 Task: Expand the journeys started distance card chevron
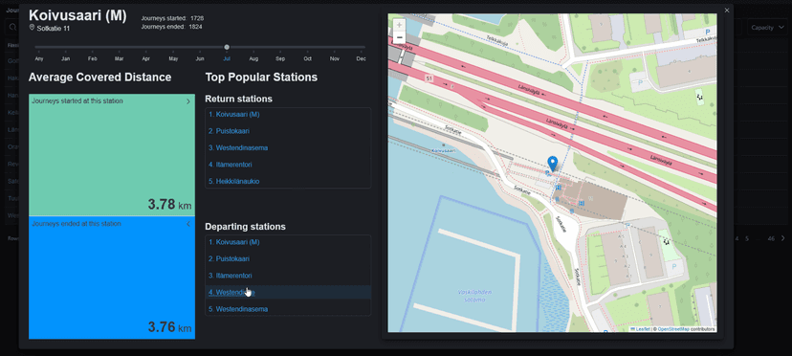pos(187,101)
